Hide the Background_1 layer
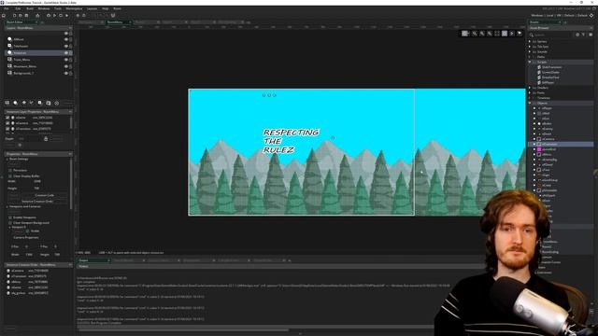Image resolution: width=598 pixels, height=336 pixels. (x=66, y=73)
